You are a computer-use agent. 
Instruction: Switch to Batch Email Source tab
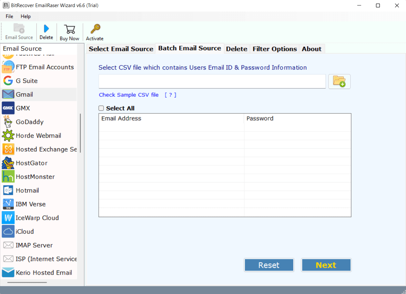pos(190,48)
